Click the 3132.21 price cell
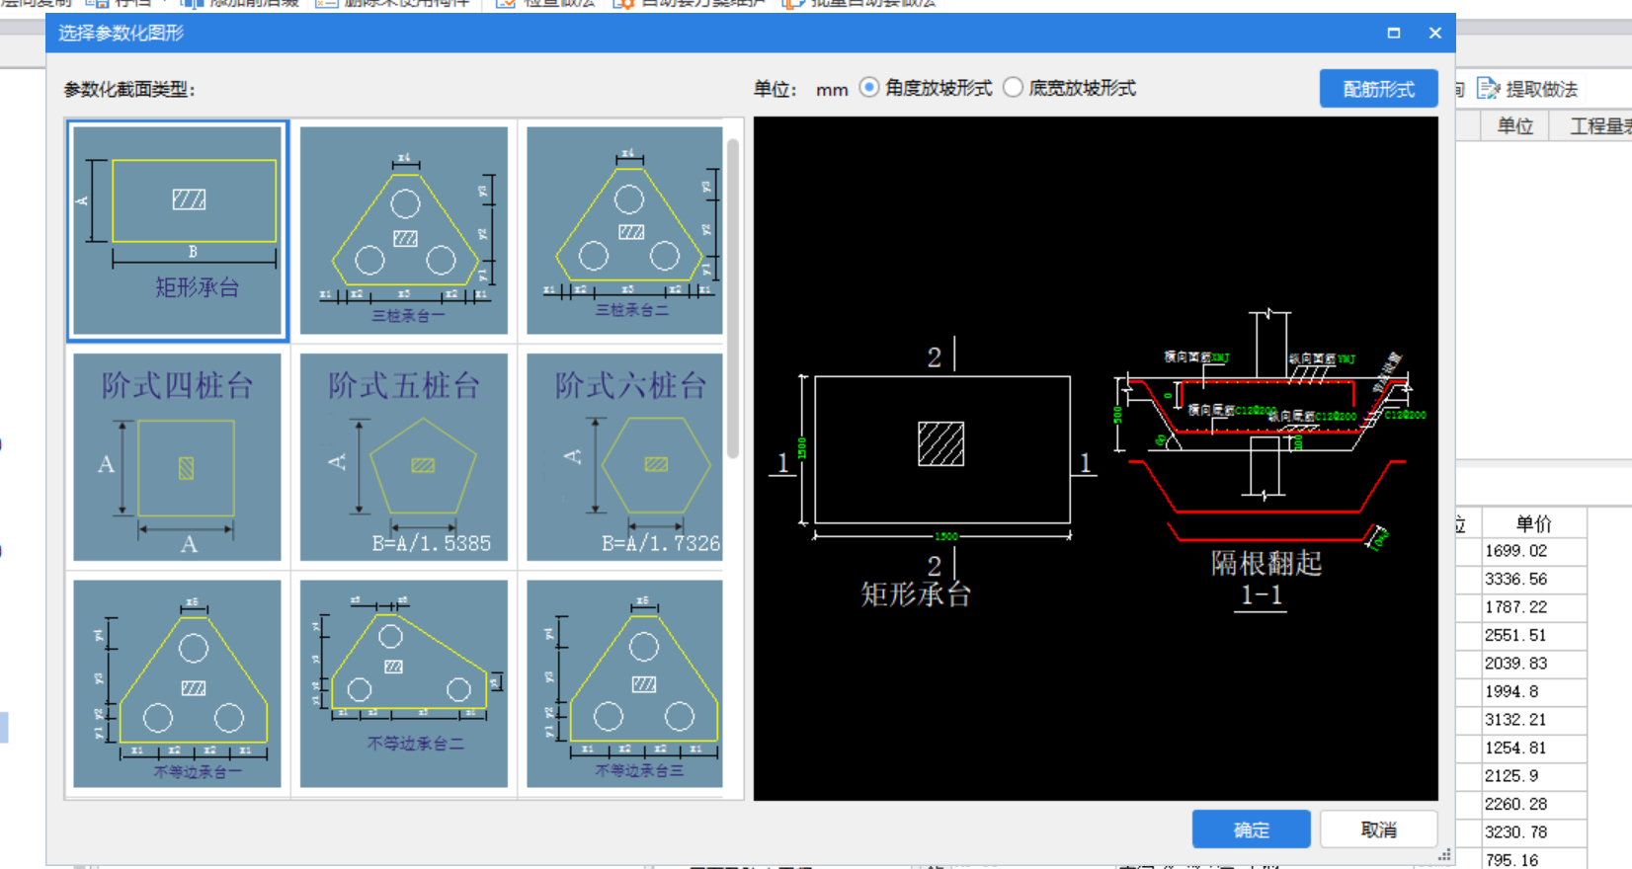This screenshot has height=869, width=1632. [x=1533, y=720]
